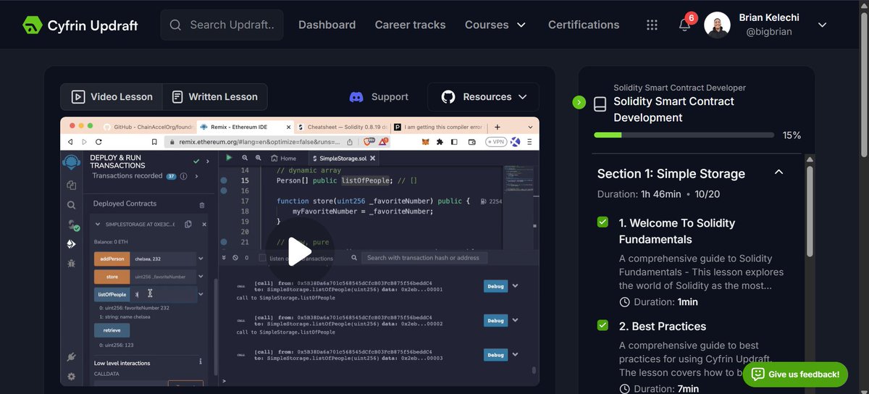Toggle Best Practices lesson checkbox
The height and width of the screenshot is (394, 869).
click(x=603, y=325)
